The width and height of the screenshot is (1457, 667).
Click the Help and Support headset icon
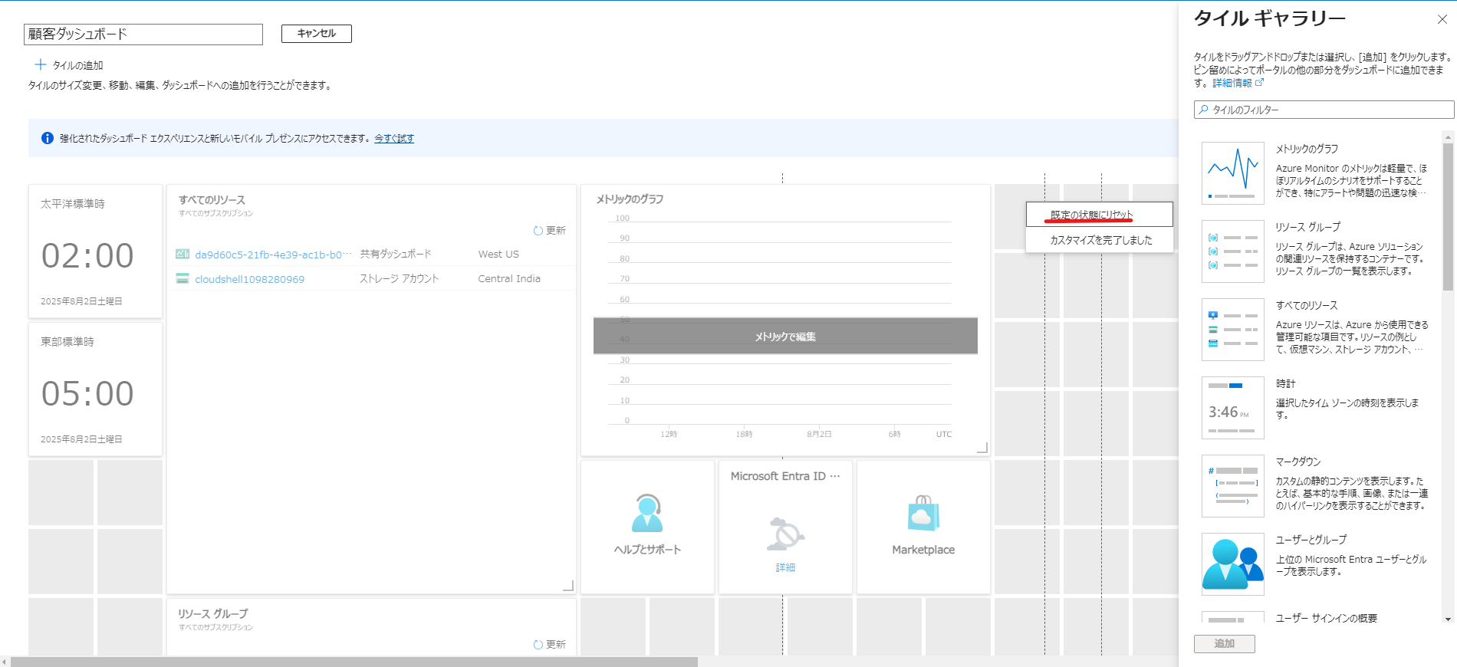pos(647,513)
